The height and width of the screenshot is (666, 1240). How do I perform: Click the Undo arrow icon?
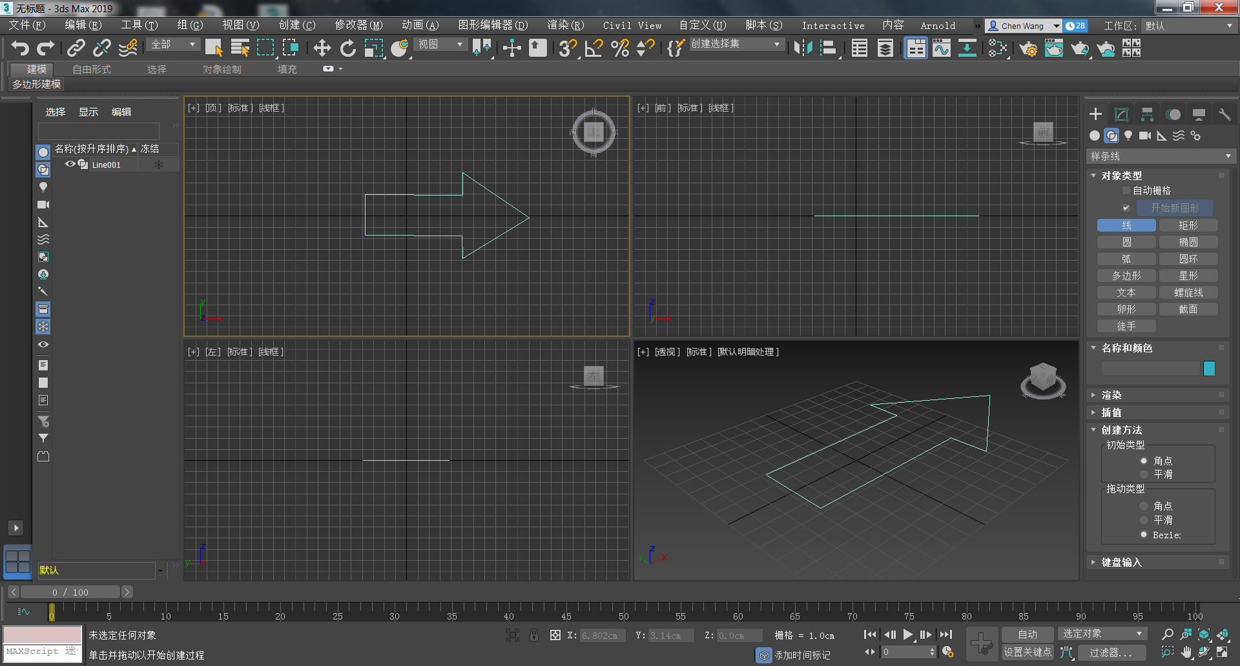[21, 48]
